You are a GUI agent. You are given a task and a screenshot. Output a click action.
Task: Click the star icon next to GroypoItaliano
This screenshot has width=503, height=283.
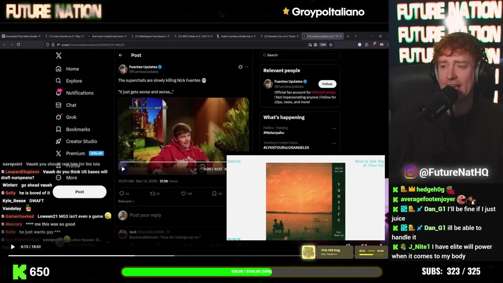(x=286, y=11)
